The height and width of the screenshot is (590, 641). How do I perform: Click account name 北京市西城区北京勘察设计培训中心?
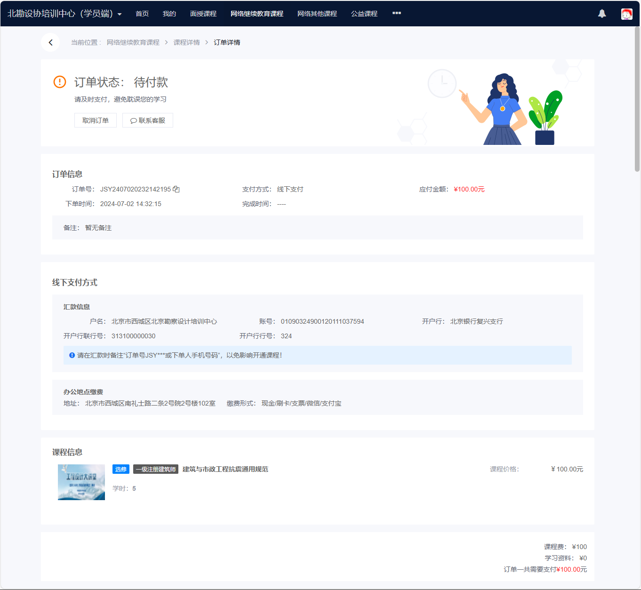point(164,321)
